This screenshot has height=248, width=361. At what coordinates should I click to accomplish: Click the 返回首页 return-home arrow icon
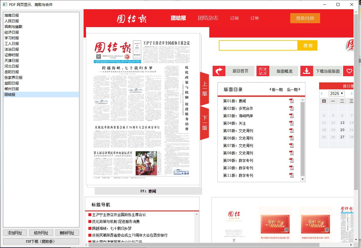click(219, 71)
